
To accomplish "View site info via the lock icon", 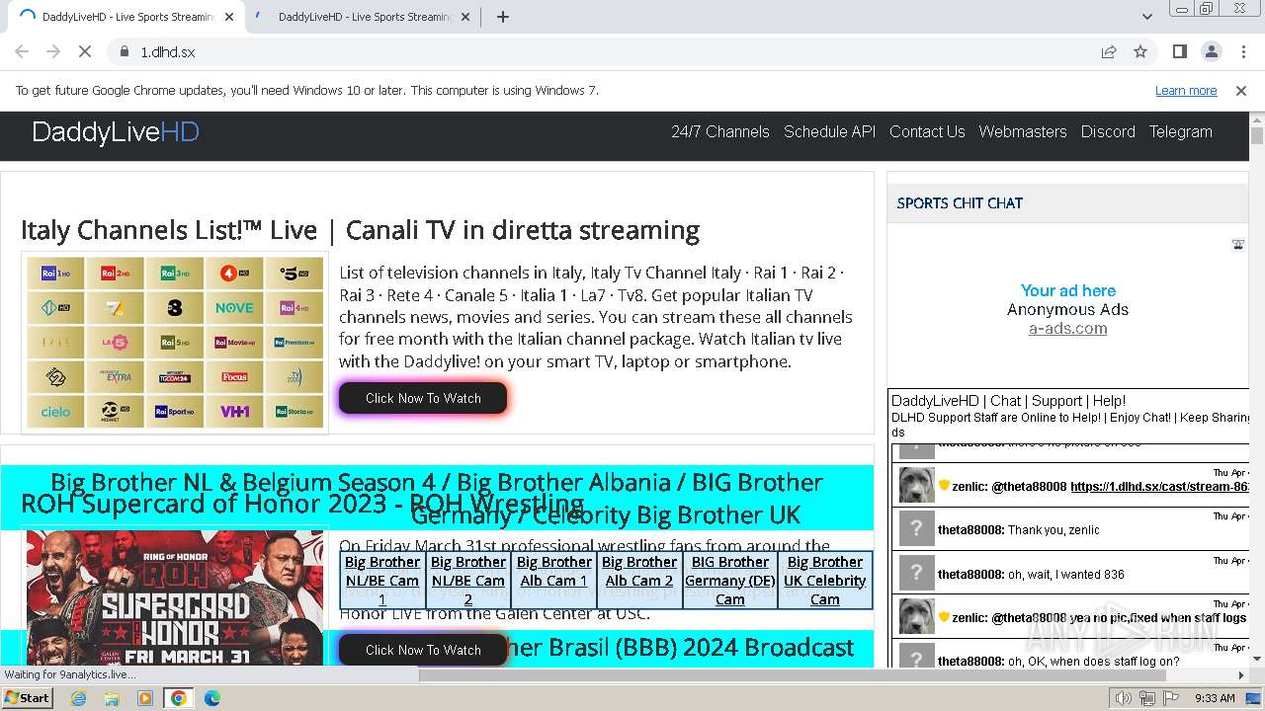I will (x=124, y=51).
